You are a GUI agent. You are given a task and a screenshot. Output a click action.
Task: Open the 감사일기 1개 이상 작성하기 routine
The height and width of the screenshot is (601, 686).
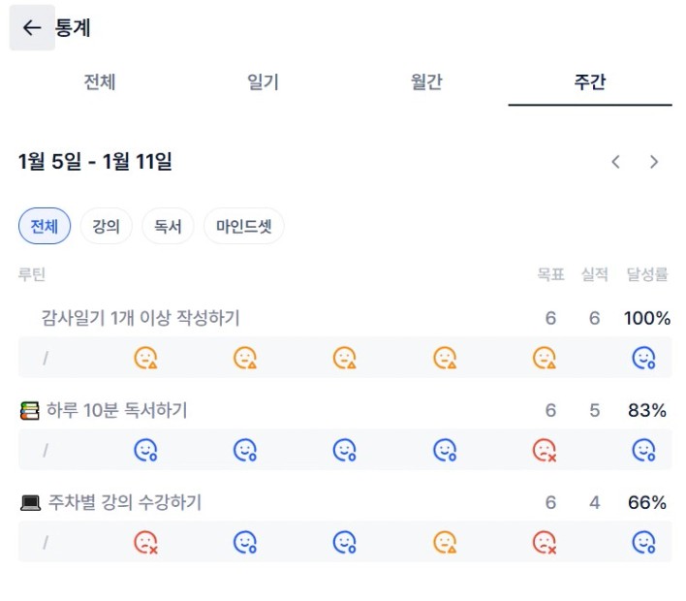coord(140,318)
